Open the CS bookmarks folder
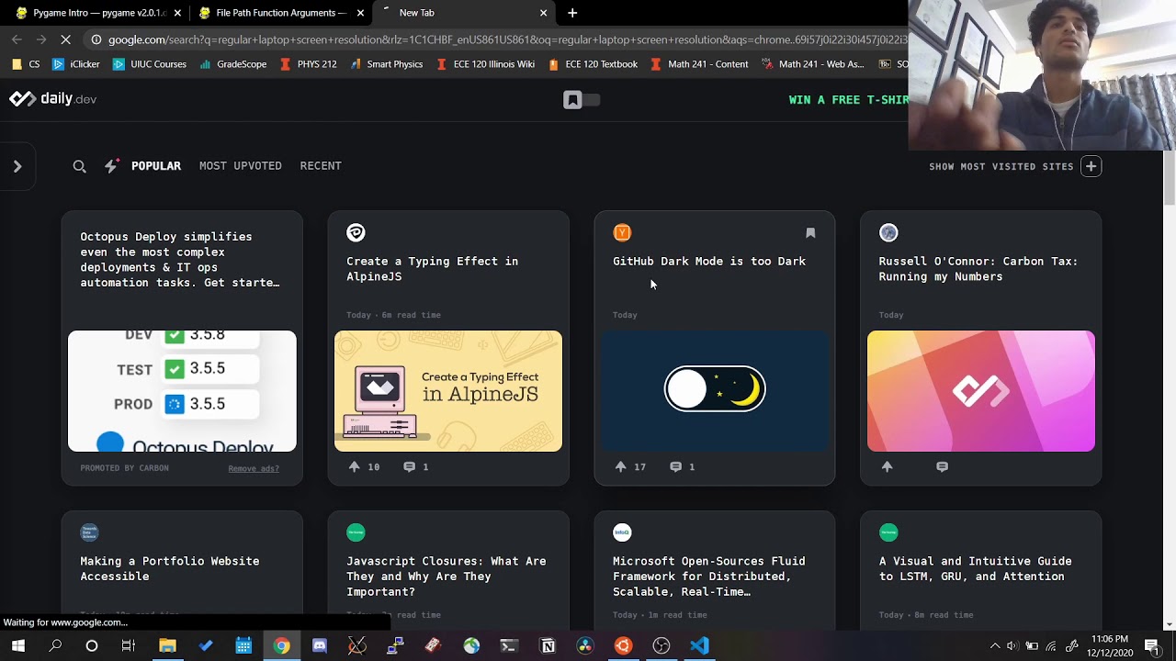This screenshot has width=1176, height=661. coord(26,64)
